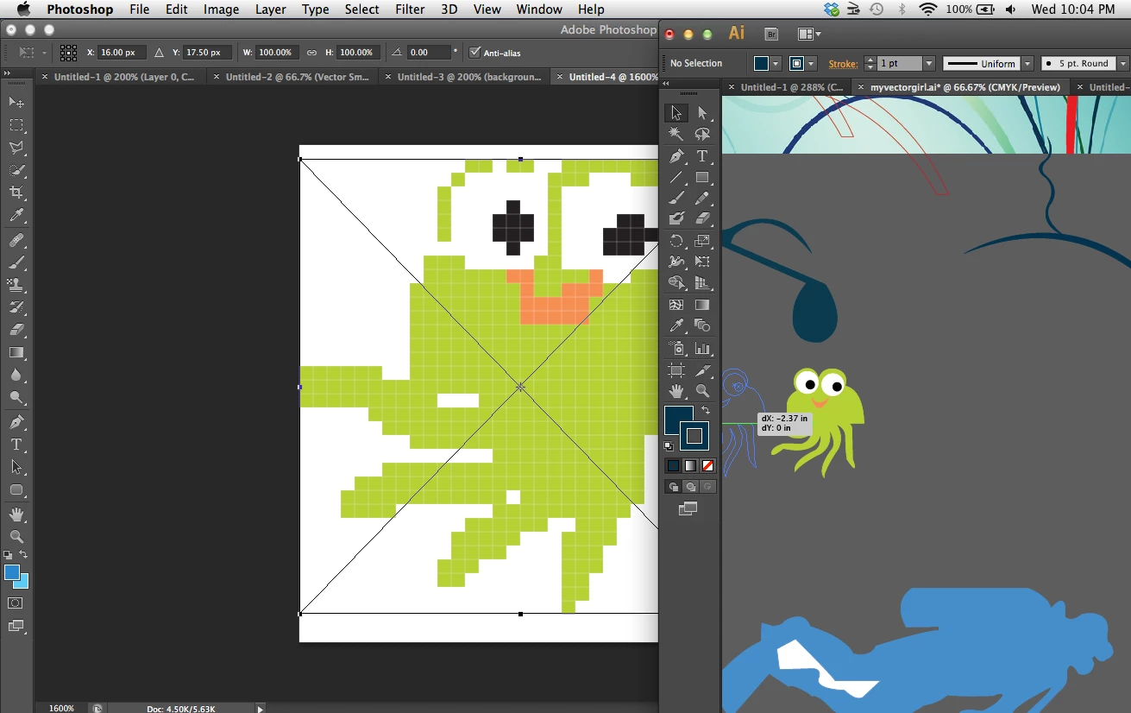1131x713 pixels.
Task: Select the Illustrator Magic Wand tool
Action: (676, 134)
